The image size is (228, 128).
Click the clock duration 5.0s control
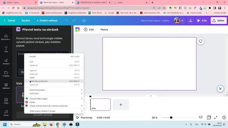coord(89,30)
